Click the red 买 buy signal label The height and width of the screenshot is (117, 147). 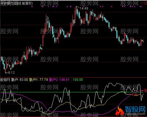pyautogui.click(x=136, y=94)
